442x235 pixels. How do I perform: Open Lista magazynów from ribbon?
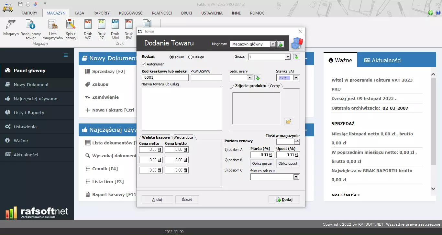click(53, 25)
